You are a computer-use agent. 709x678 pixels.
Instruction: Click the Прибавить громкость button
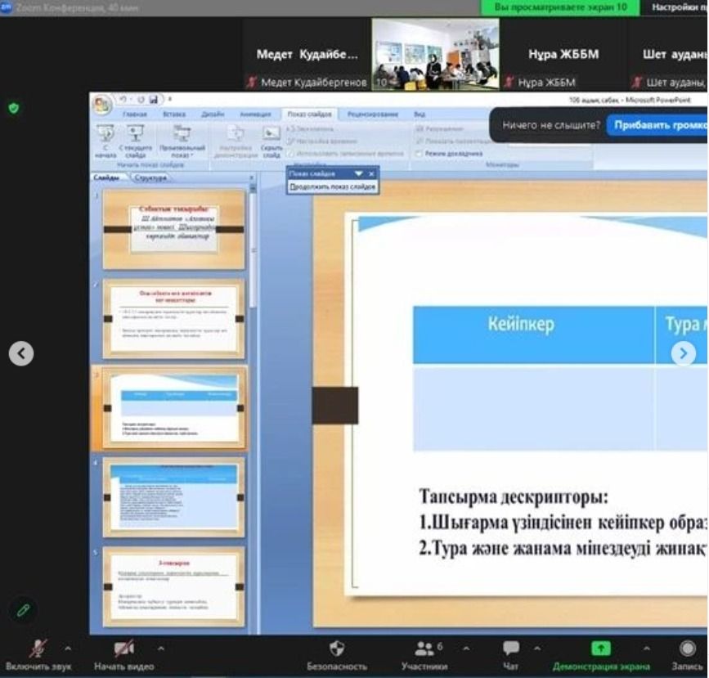click(x=658, y=126)
